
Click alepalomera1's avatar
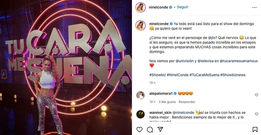point(140,95)
